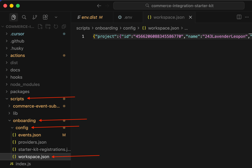Collapse the COMMERCE-I... root folder section
Image resolution: width=252 pixels, height=168 pixels.
click(x=20, y=26)
